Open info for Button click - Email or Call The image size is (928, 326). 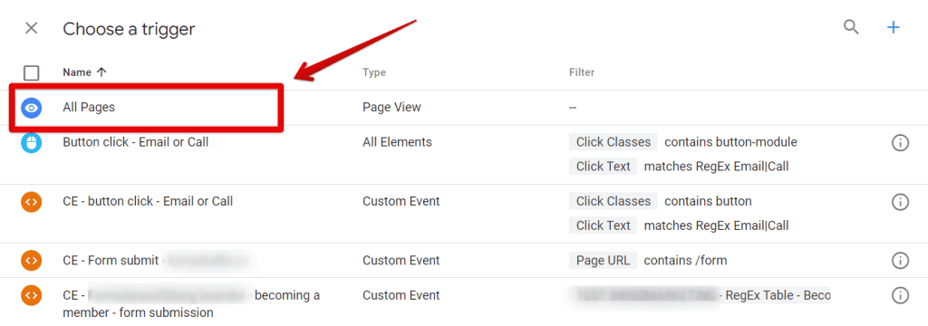[x=900, y=142]
